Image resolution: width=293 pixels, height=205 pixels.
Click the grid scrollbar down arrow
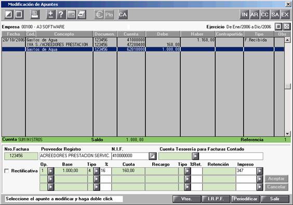pos(287,134)
